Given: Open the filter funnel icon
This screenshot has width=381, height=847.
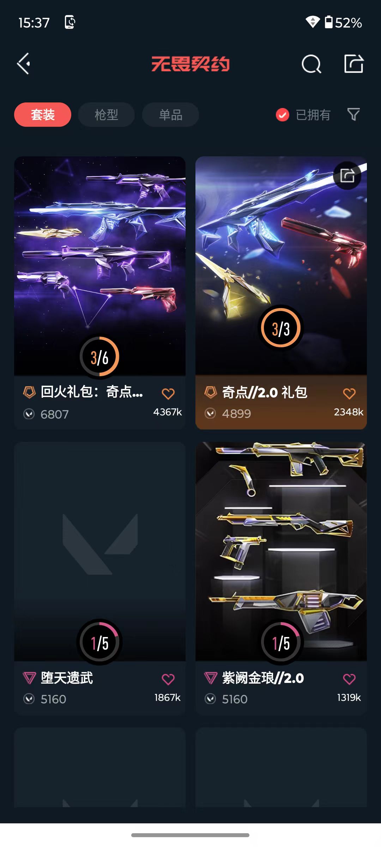Looking at the screenshot, I should 353,114.
